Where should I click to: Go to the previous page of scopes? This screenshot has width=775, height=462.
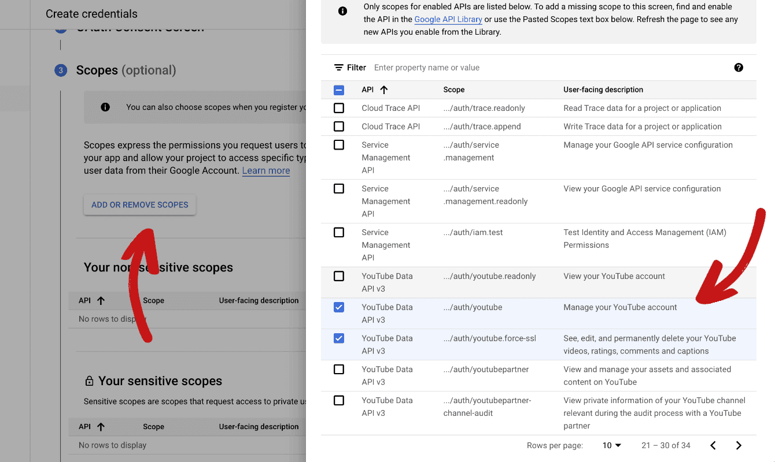[x=713, y=445]
